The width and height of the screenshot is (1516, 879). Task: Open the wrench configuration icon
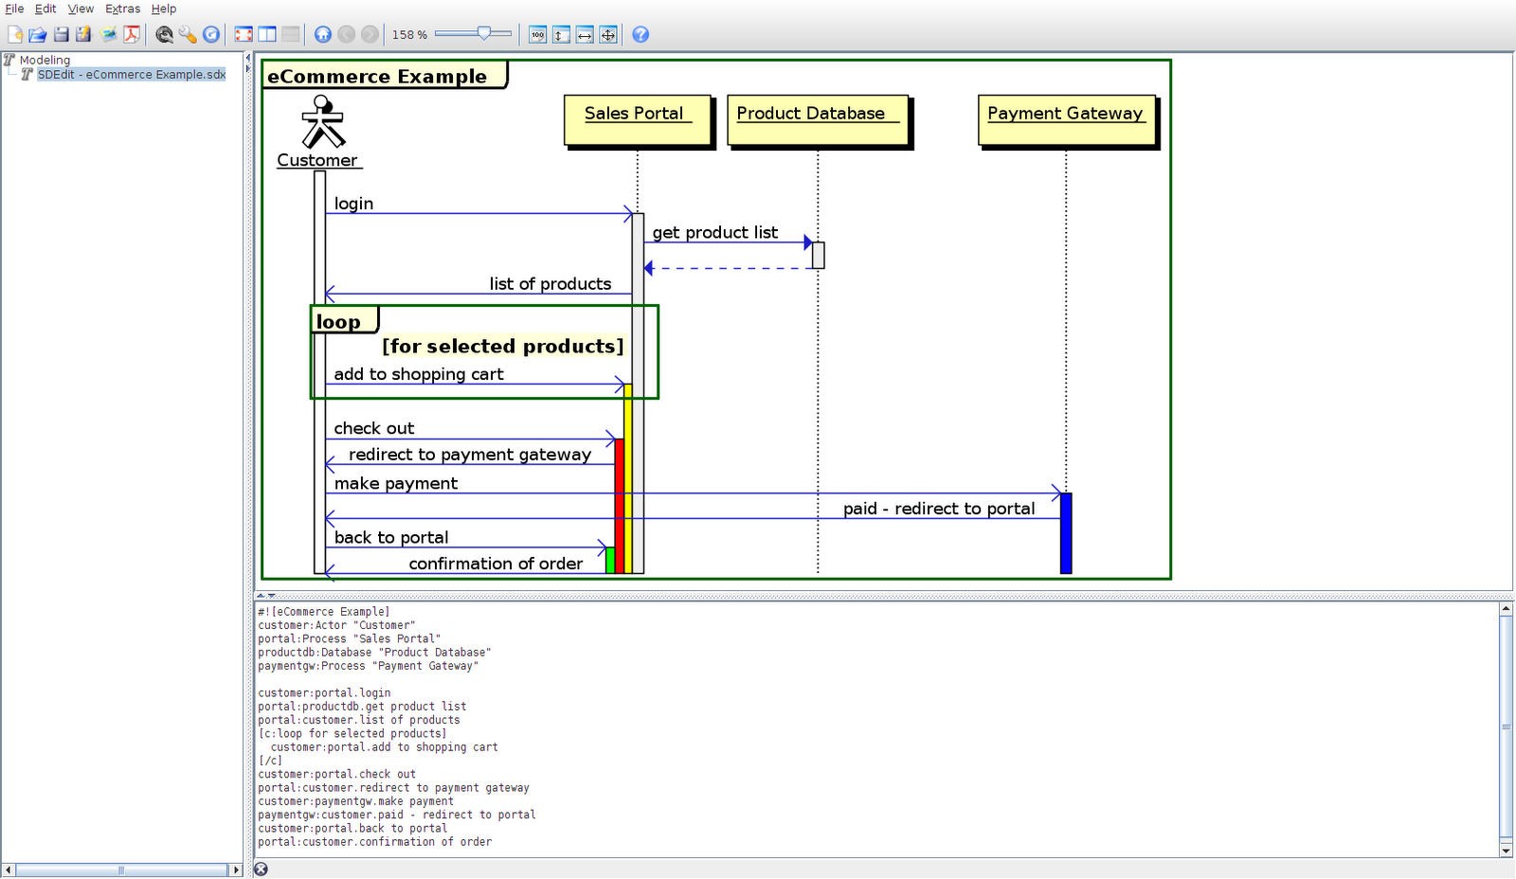188,34
